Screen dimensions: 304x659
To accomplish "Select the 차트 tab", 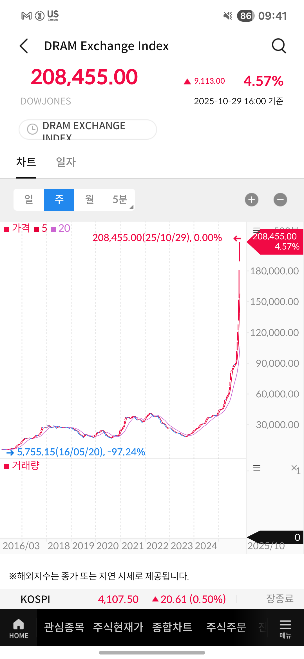I will (26, 162).
